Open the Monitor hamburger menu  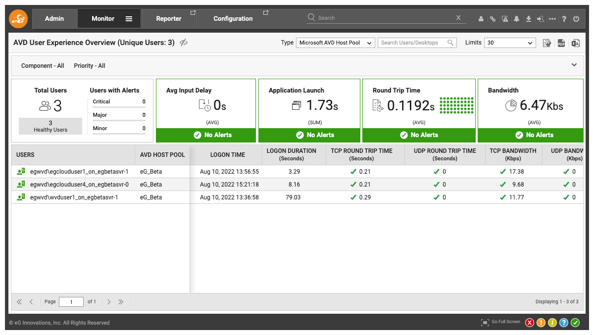[x=129, y=19]
